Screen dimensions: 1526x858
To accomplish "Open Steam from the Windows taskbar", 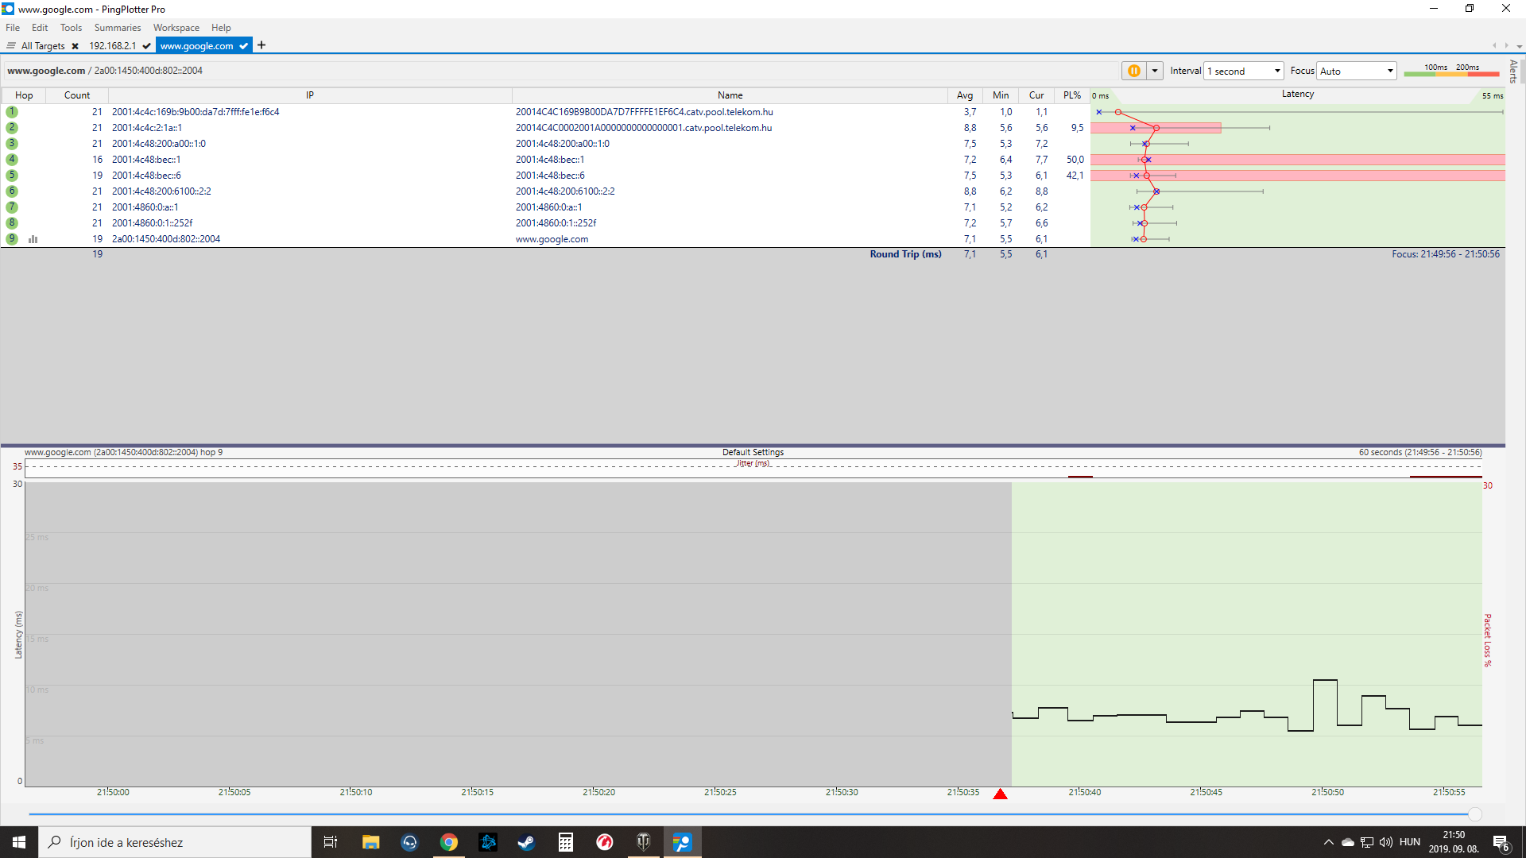I will point(526,842).
